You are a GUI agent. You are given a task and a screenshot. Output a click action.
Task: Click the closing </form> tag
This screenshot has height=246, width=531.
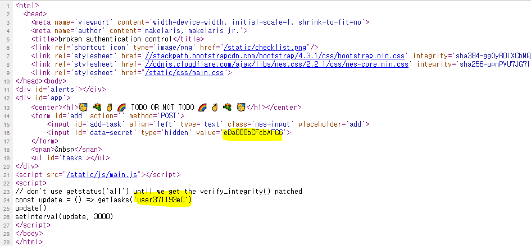pos(45,141)
